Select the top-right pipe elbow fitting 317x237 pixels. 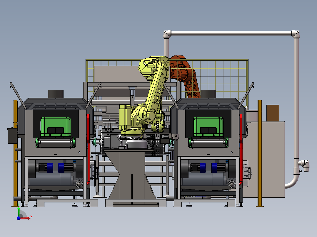click(x=296, y=34)
